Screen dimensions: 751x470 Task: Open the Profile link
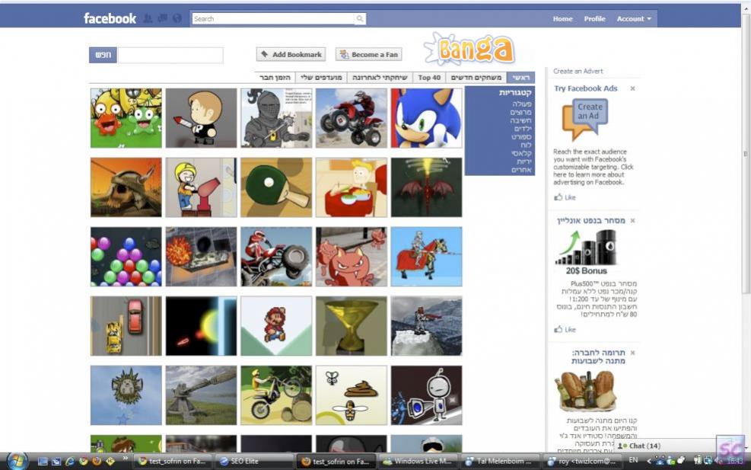[594, 19]
